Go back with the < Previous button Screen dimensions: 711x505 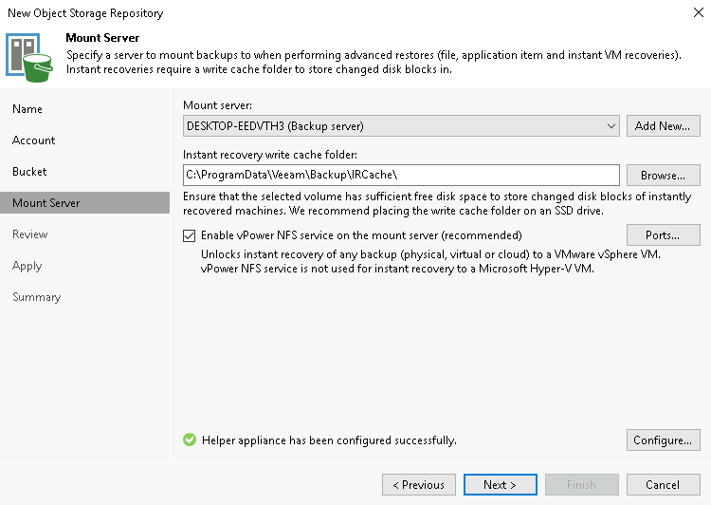click(418, 484)
